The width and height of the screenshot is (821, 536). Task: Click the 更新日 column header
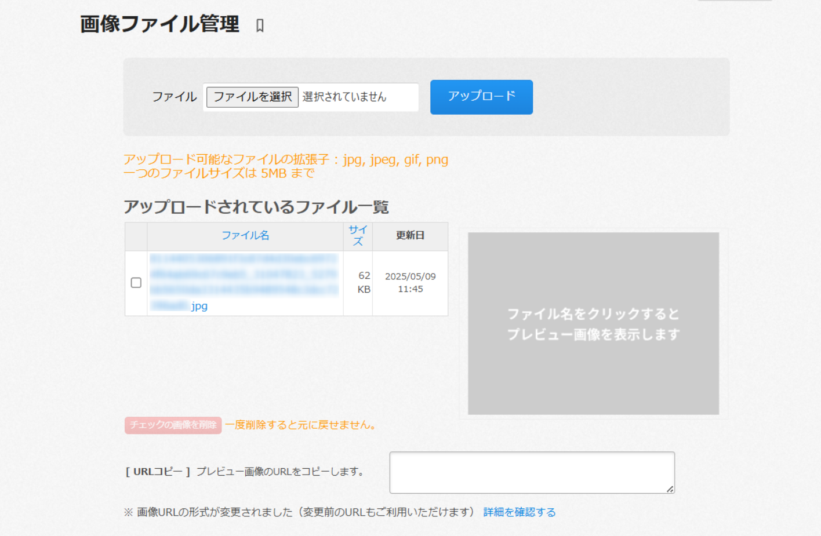pos(410,235)
